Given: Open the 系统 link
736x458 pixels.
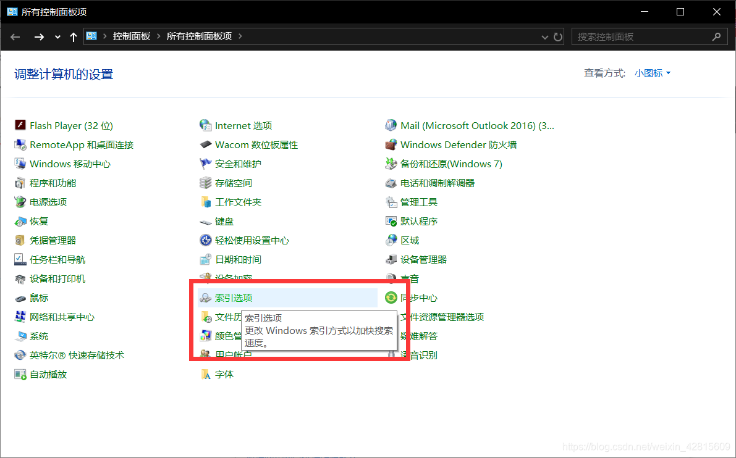Looking at the screenshot, I should point(39,336).
